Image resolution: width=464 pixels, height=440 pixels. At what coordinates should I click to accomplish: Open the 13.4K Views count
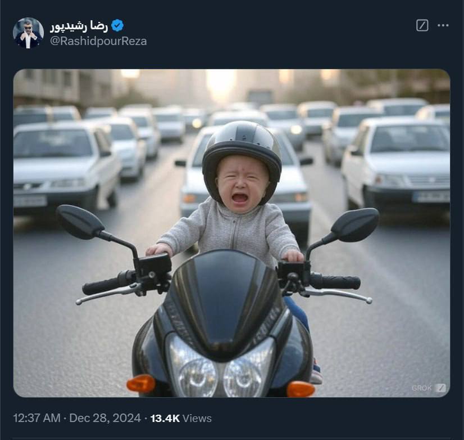click(x=165, y=418)
